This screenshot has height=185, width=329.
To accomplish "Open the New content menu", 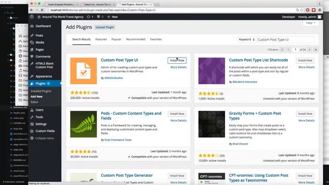I will (x=113, y=17).
